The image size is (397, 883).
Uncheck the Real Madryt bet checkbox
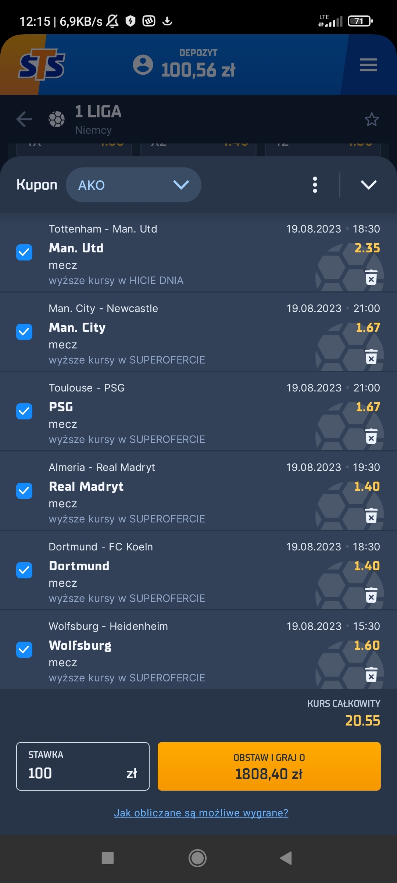[24, 491]
